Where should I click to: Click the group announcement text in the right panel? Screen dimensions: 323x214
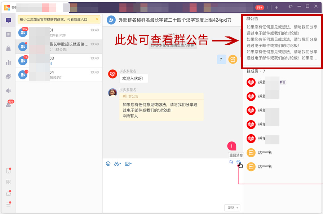[282, 43]
